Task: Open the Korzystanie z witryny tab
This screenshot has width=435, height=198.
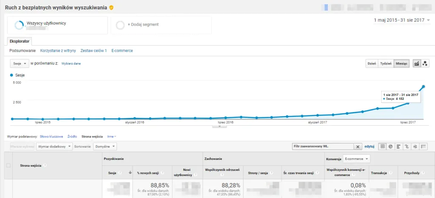Action: (x=58, y=51)
